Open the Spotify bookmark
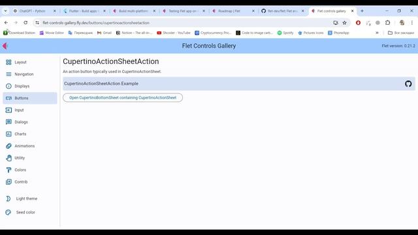The width and height of the screenshot is (418, 235). (x=285, y=33)
